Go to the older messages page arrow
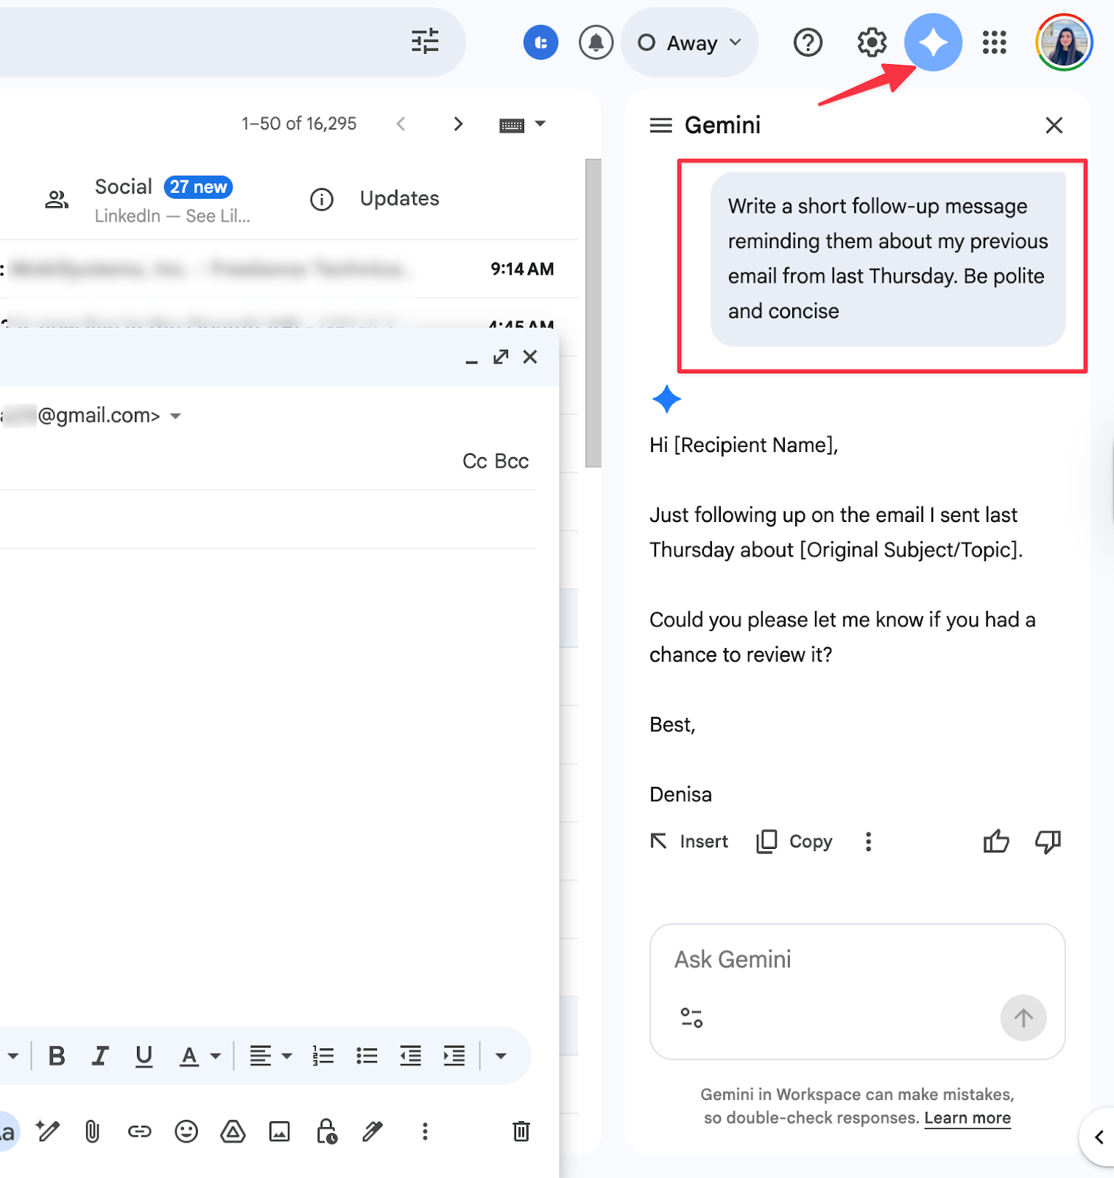This screenshot has height=1178, width=1114. tap(458, 124)
